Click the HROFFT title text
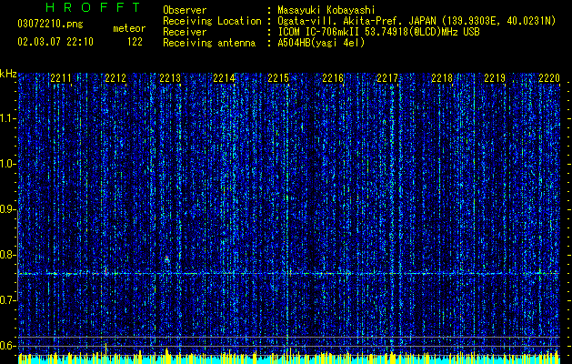This screenshot has width=572, height=364. 93,7
